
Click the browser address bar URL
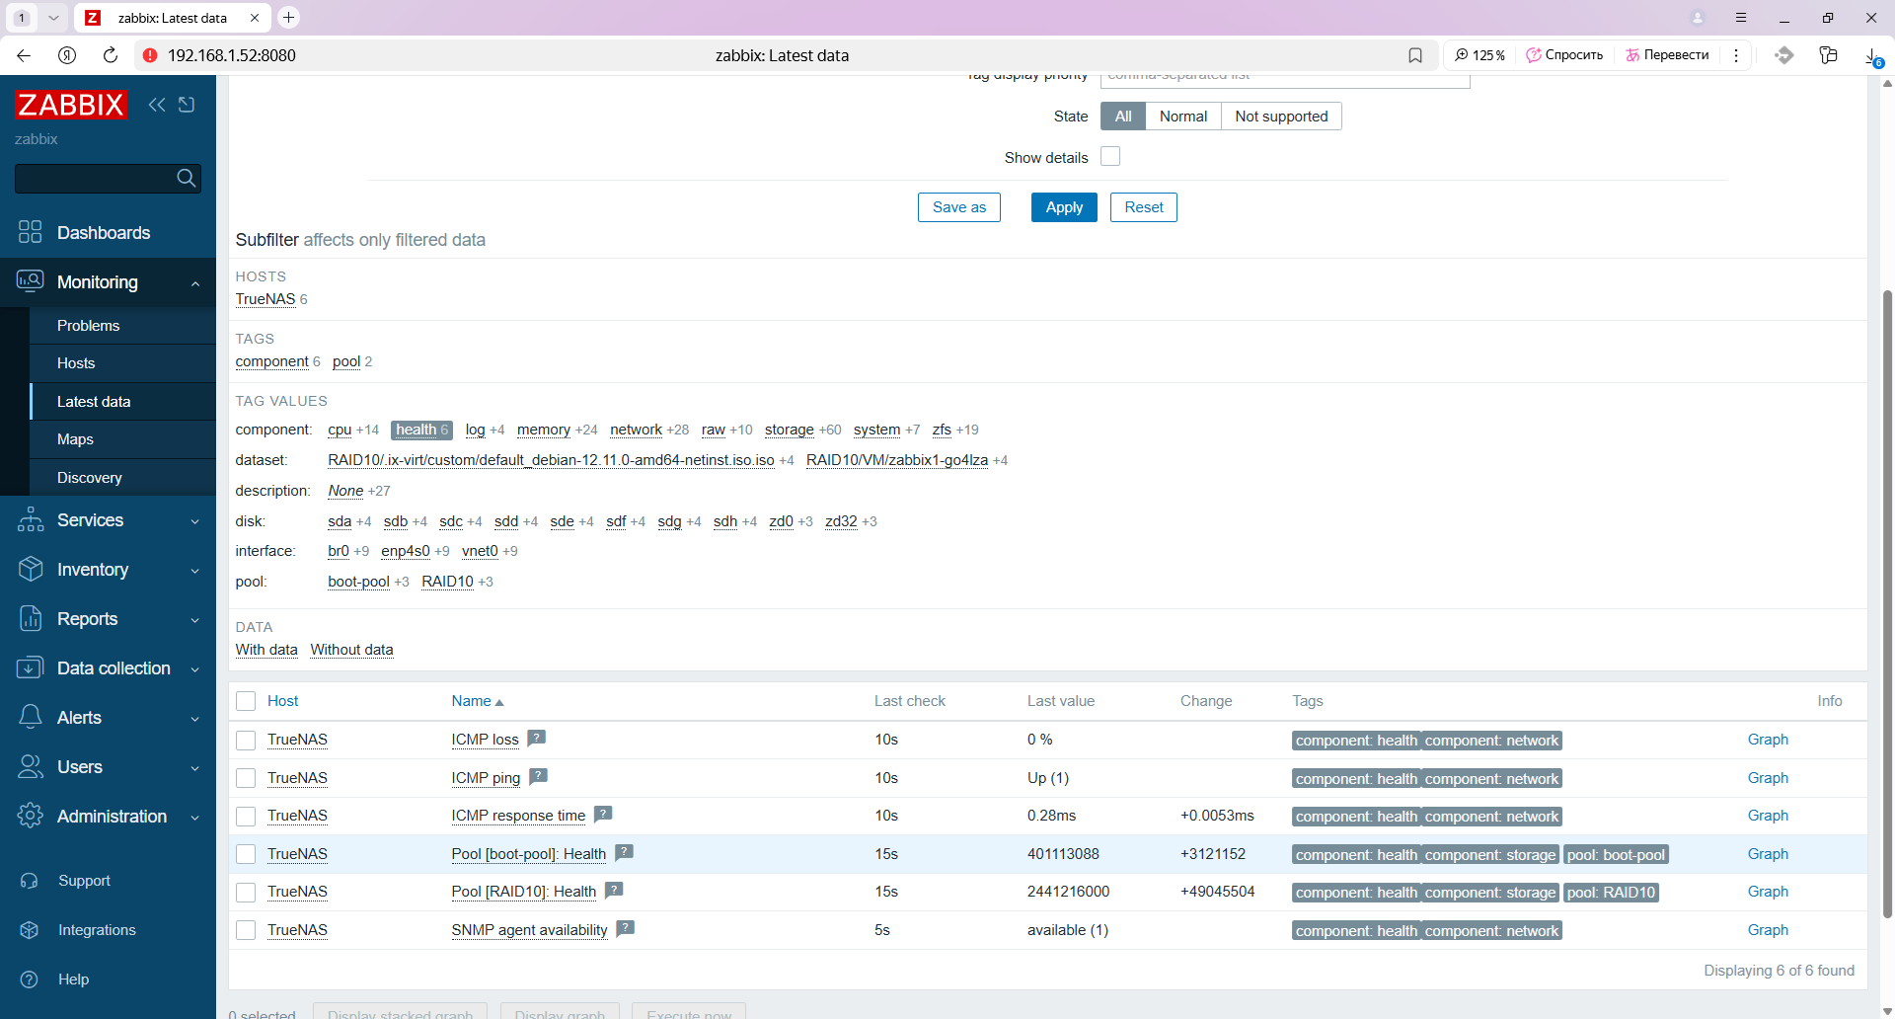point(232,55)
